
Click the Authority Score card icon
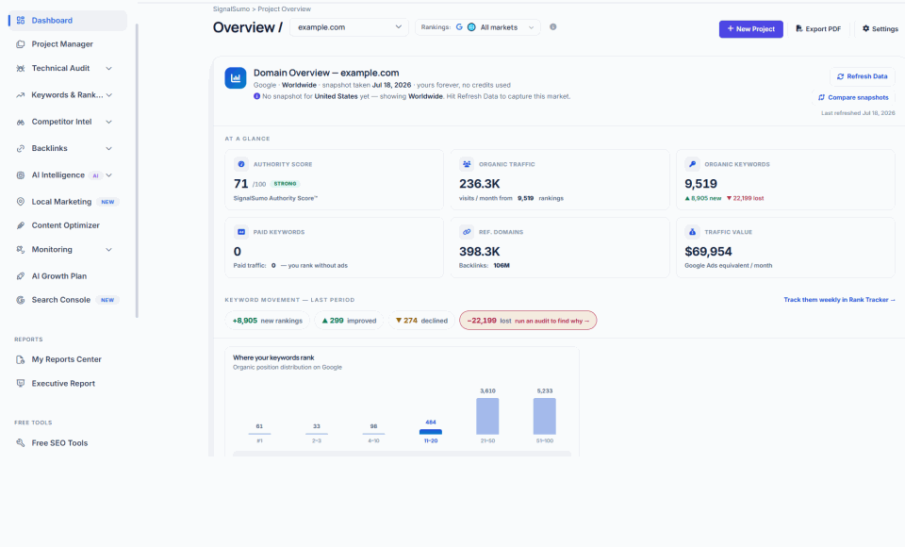point(241,164)
